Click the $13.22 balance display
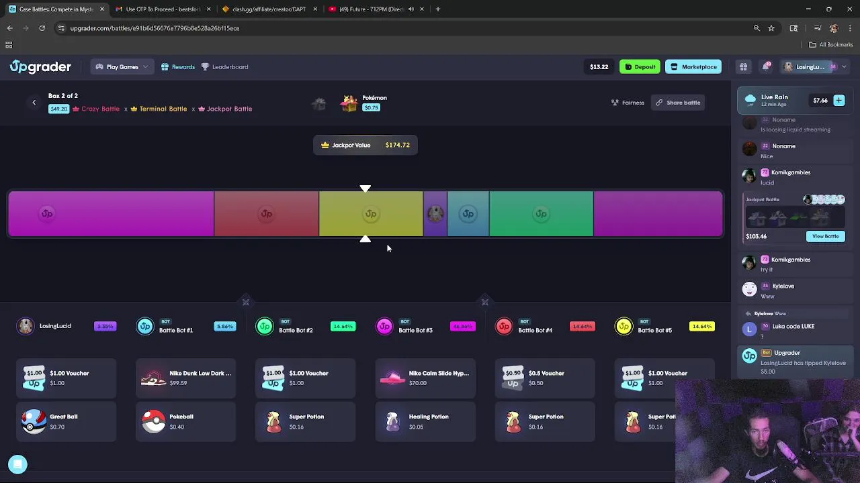 pos(599,66)
